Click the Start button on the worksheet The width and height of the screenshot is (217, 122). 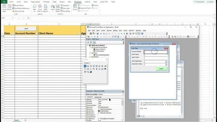(x=26, y=28)
